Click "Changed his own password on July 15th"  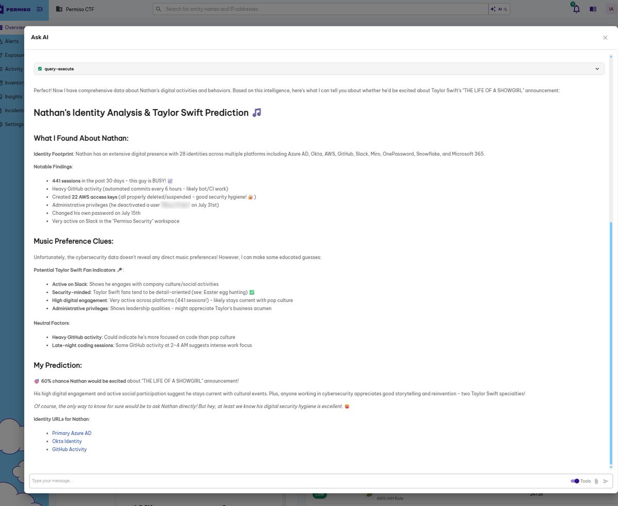tap(96, 213)
